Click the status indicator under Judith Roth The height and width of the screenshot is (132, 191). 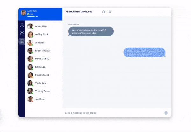click(28, 14)
